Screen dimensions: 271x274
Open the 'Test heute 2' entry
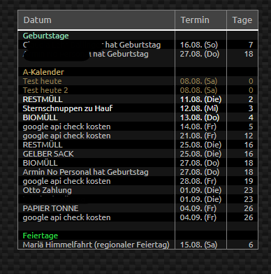tap(45, 90)
